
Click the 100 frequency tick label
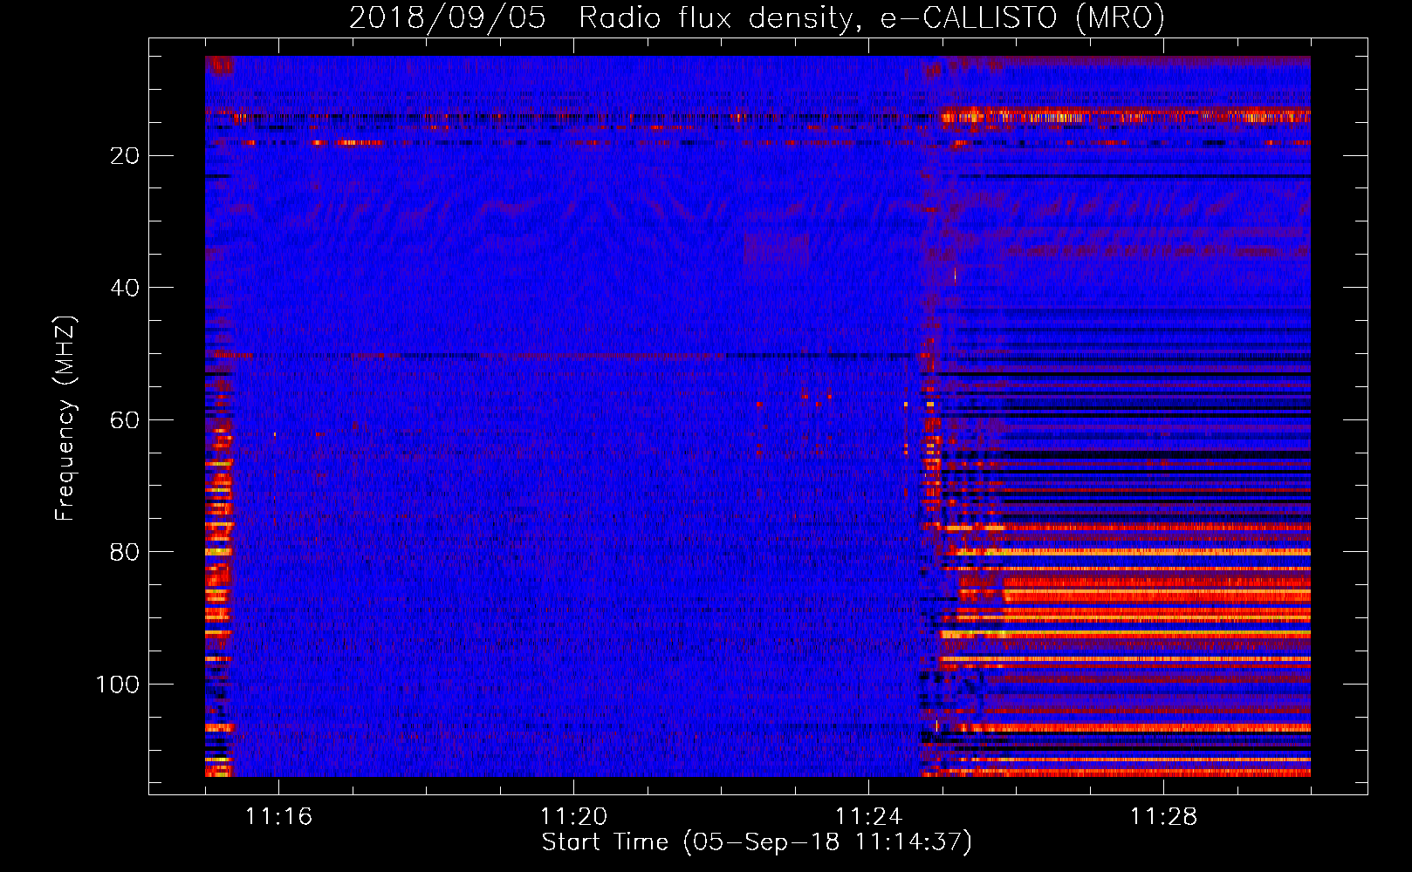[x=118, y=685]
